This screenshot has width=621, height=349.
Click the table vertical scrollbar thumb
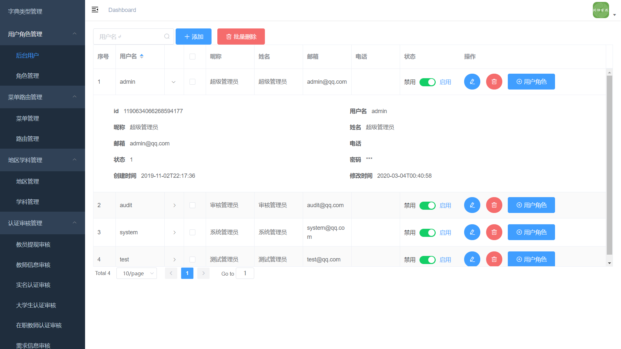click(609, 165)
